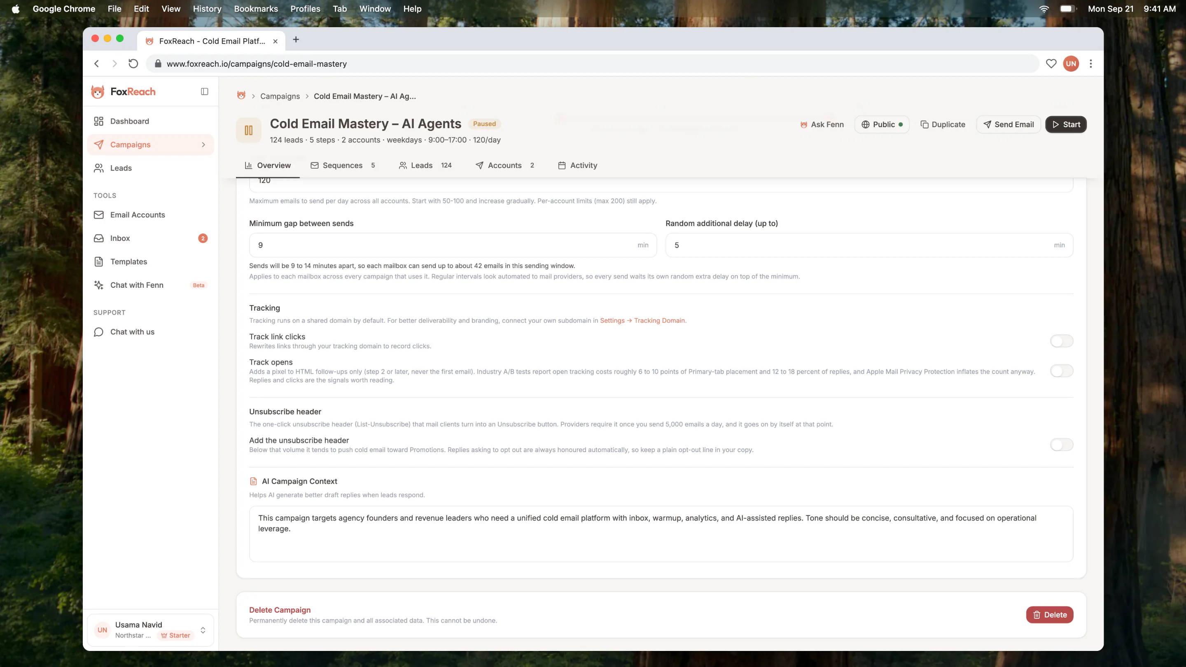Open the Inbox with 2 unread
This screenshot has width=1186, height=667.
[150, 238]
